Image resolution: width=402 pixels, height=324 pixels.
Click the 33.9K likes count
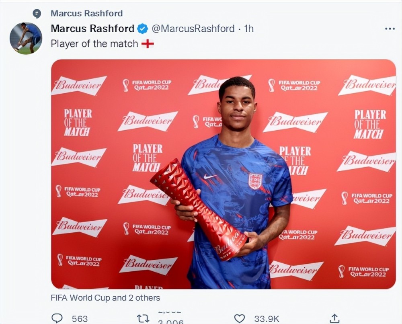pyautogui.click(x=267, y=319)
